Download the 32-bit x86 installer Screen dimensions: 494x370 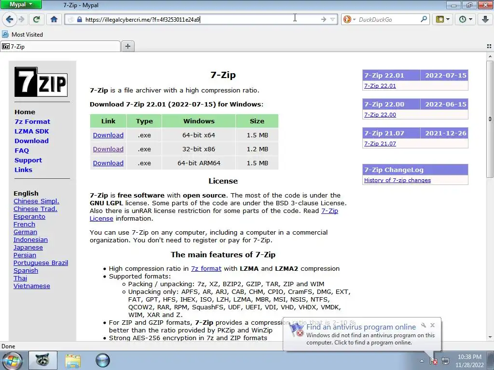[x=108, y=149]
